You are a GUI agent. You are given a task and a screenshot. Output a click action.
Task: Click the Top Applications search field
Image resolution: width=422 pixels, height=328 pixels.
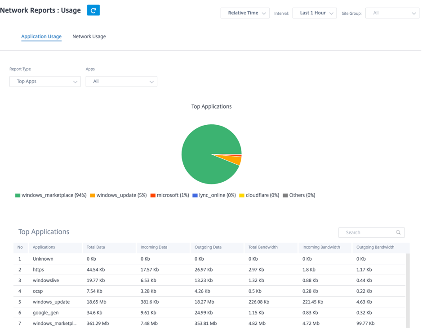[x=371, y=232]
